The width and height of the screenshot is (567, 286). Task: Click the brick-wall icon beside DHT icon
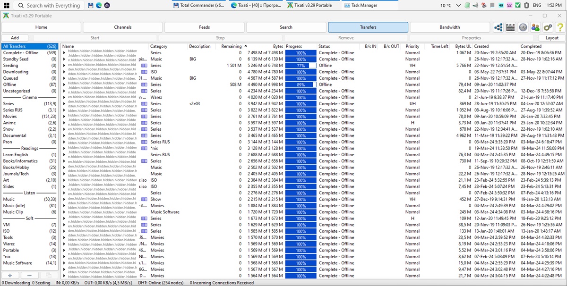[x=510, y=27]
